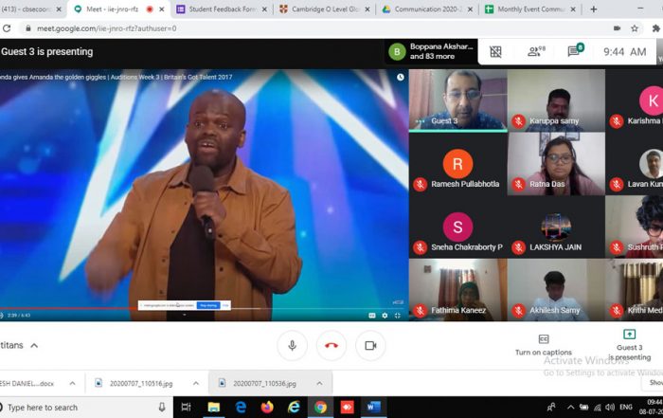Screen dimensions: 663x418
Task: Toggle the camera on or off
Action: pyautogui.click(x=370, y=346)
